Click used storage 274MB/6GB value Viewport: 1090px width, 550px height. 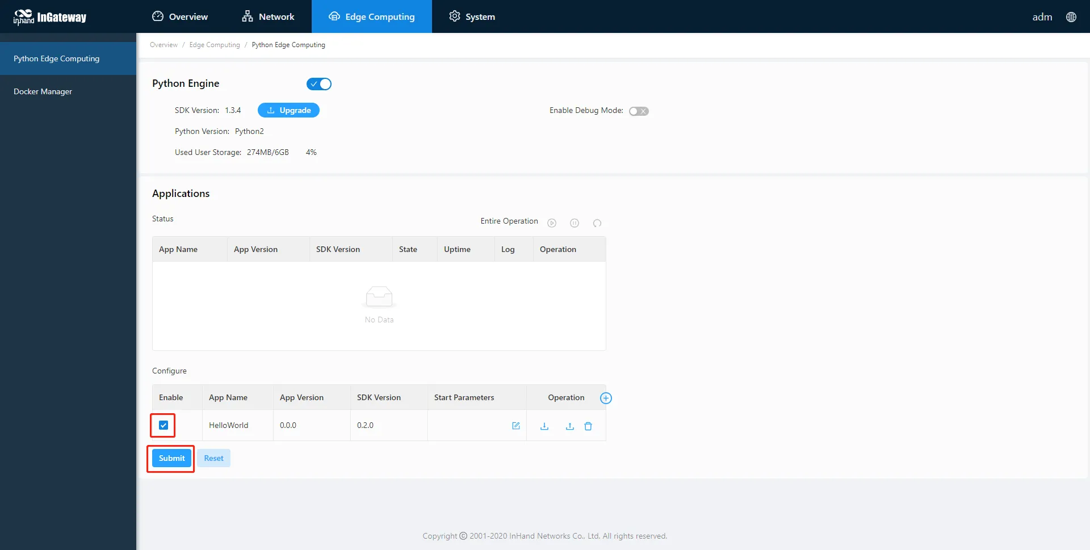(x=268, y=152)
